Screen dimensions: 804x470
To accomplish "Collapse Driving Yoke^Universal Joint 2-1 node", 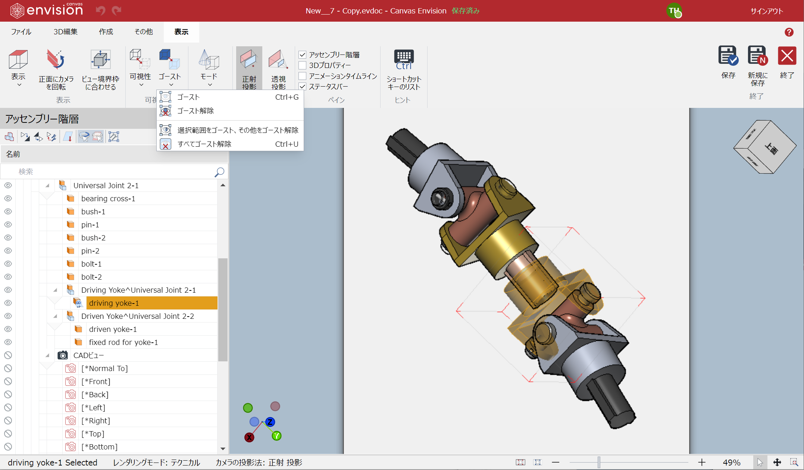I will 55,290.
